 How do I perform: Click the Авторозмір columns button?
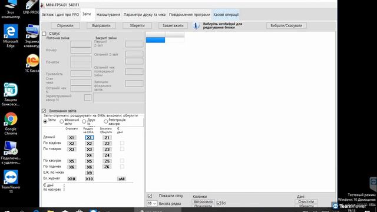203,201
